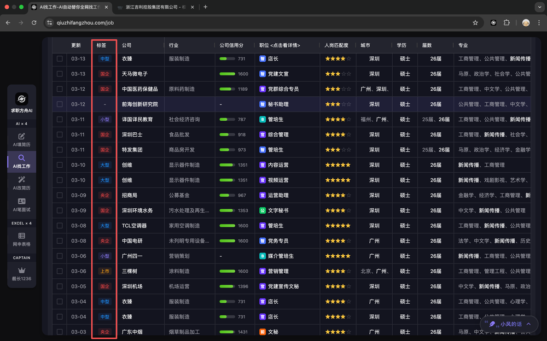Image resolution: width=547 pixels, height=341 pixels.
Task: Bookmark this page with the star icon
Action: point(475,22)
